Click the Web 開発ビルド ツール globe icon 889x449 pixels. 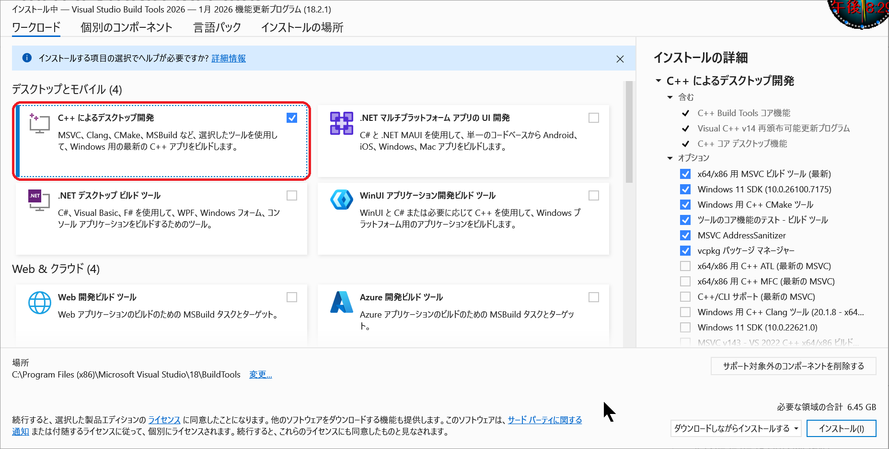40,303
